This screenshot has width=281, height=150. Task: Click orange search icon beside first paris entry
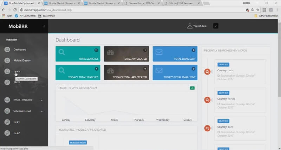click(x=207, y=72)
